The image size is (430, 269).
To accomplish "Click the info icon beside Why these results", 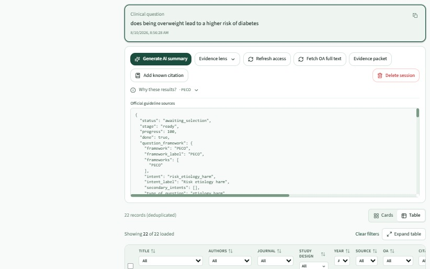I will point(133,90).
